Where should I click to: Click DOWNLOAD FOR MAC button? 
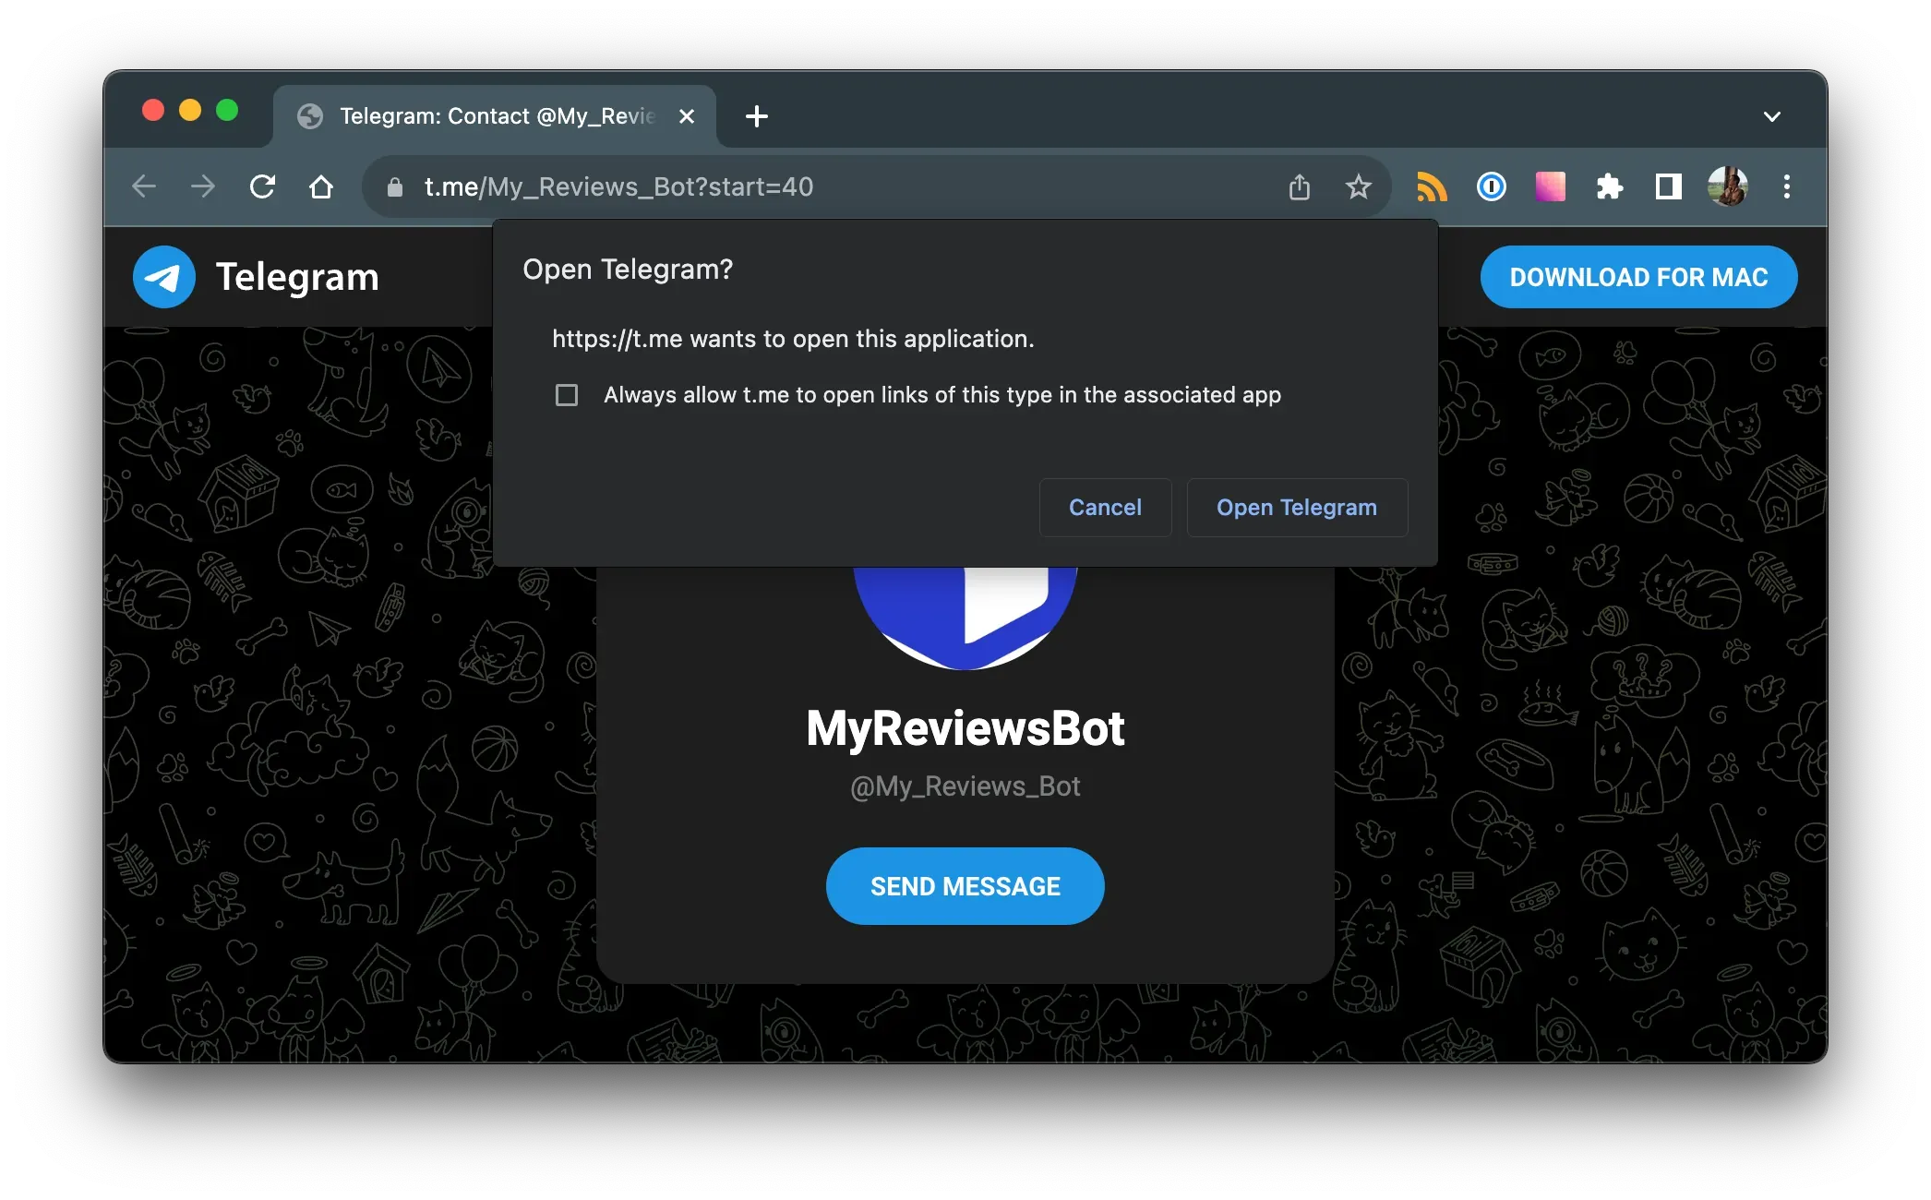1639,277
